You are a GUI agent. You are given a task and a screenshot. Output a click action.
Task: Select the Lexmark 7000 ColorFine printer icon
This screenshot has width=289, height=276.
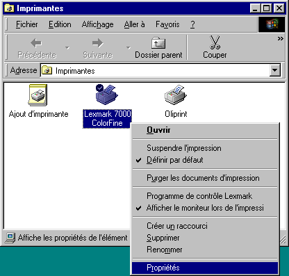(x=107, y=94)
